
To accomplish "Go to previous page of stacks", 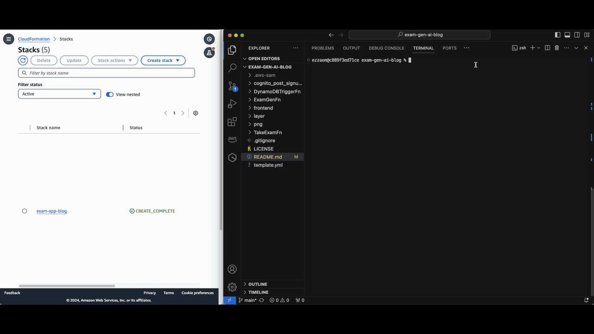I will click(166, 113).
